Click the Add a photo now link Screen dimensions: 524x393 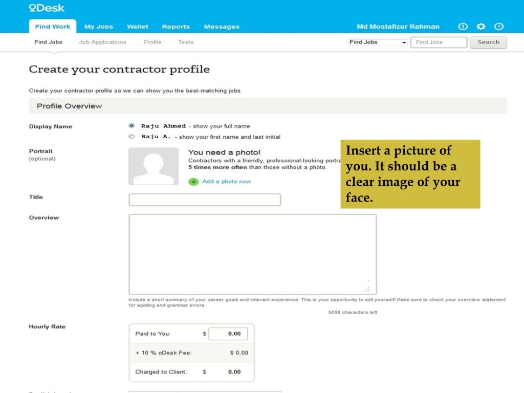226,182
